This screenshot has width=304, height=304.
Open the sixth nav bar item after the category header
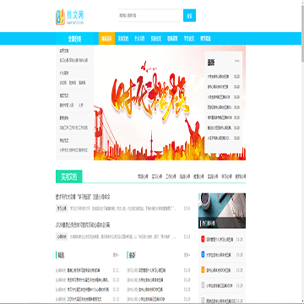point(189,39)
